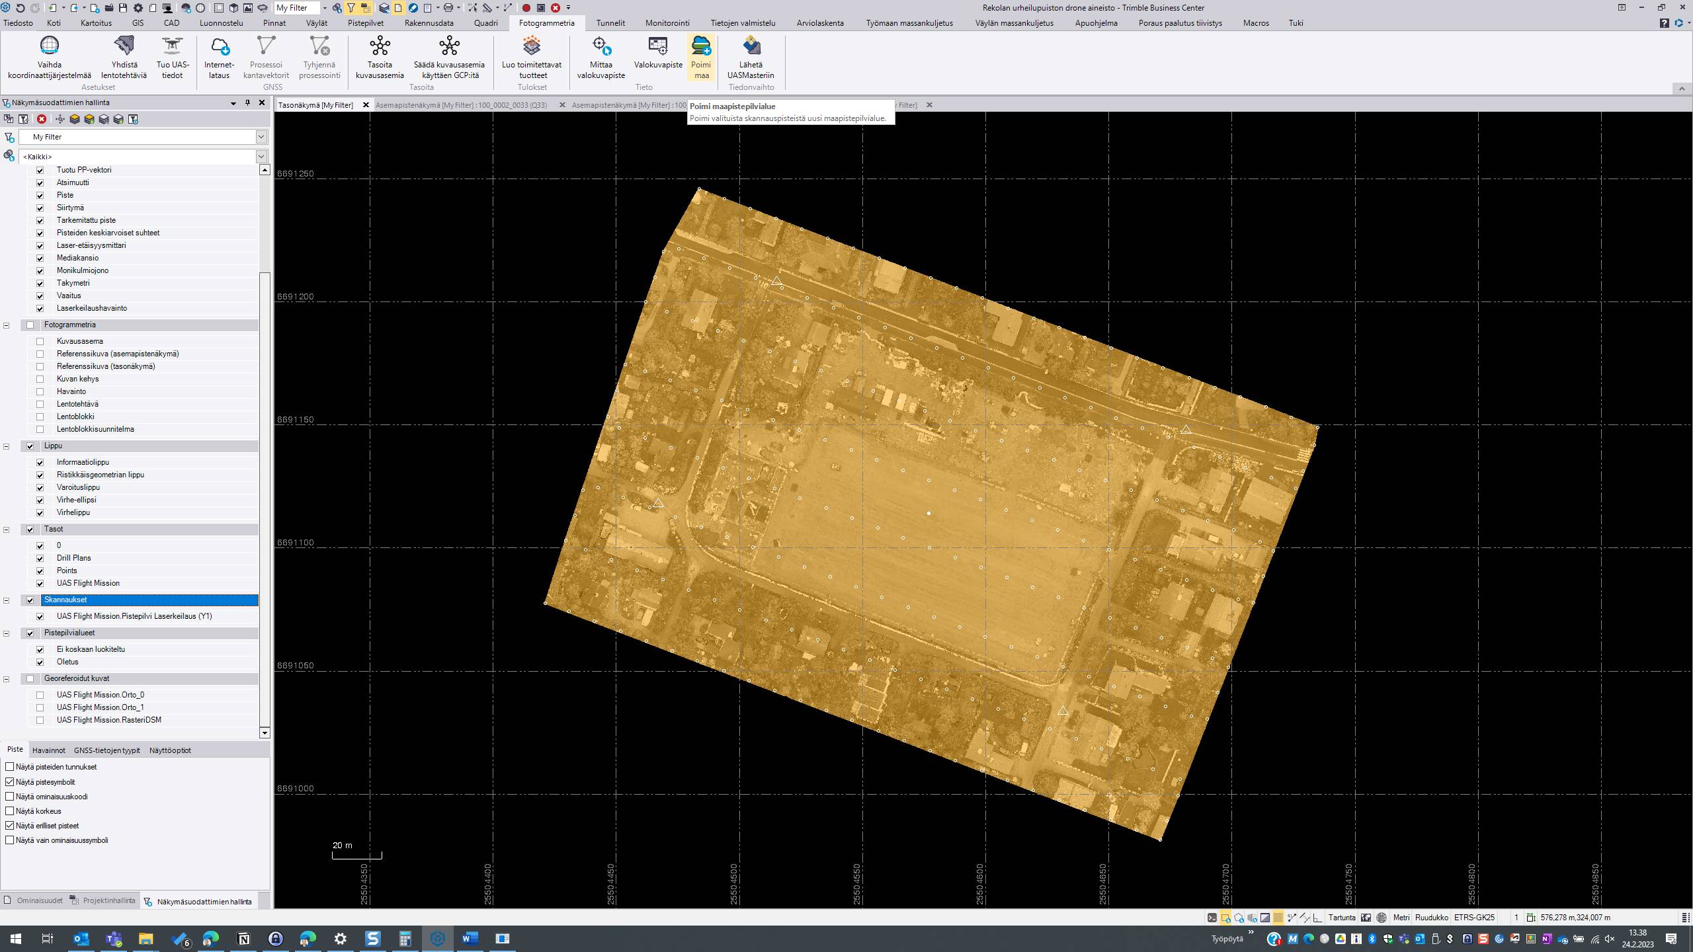The width and height of the screenshot is (1693, 952).
Task: Click funnel filter icon in quick access toolbar
Action: coord(352,8)
